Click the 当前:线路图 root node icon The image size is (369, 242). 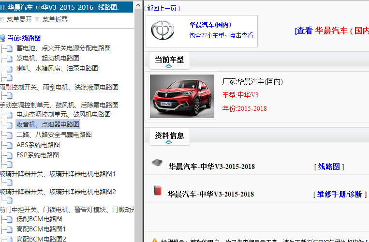[x=2, y=38]
